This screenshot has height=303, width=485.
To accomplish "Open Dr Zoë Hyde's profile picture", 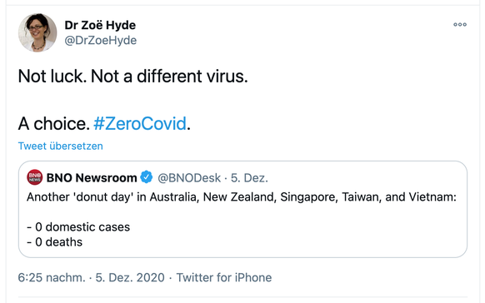I will [x=37, y=32].
